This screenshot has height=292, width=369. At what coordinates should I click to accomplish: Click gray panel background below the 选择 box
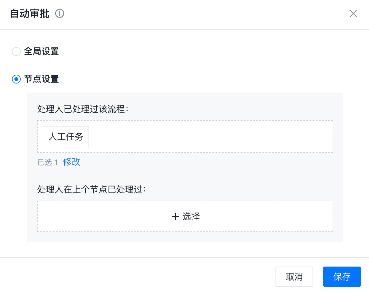click(185, 237)
